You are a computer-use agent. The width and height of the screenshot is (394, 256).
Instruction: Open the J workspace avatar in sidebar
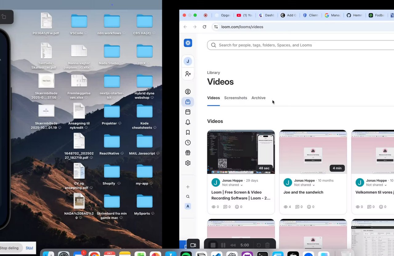tap(188, 61)
